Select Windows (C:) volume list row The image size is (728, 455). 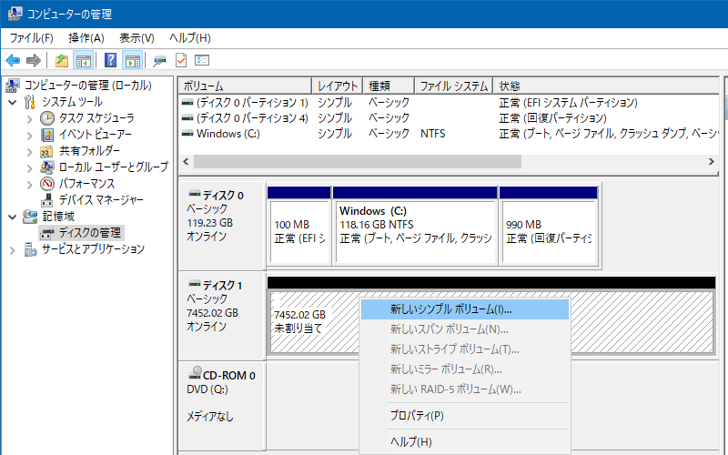pyautogui.click(x=449, y=134)
